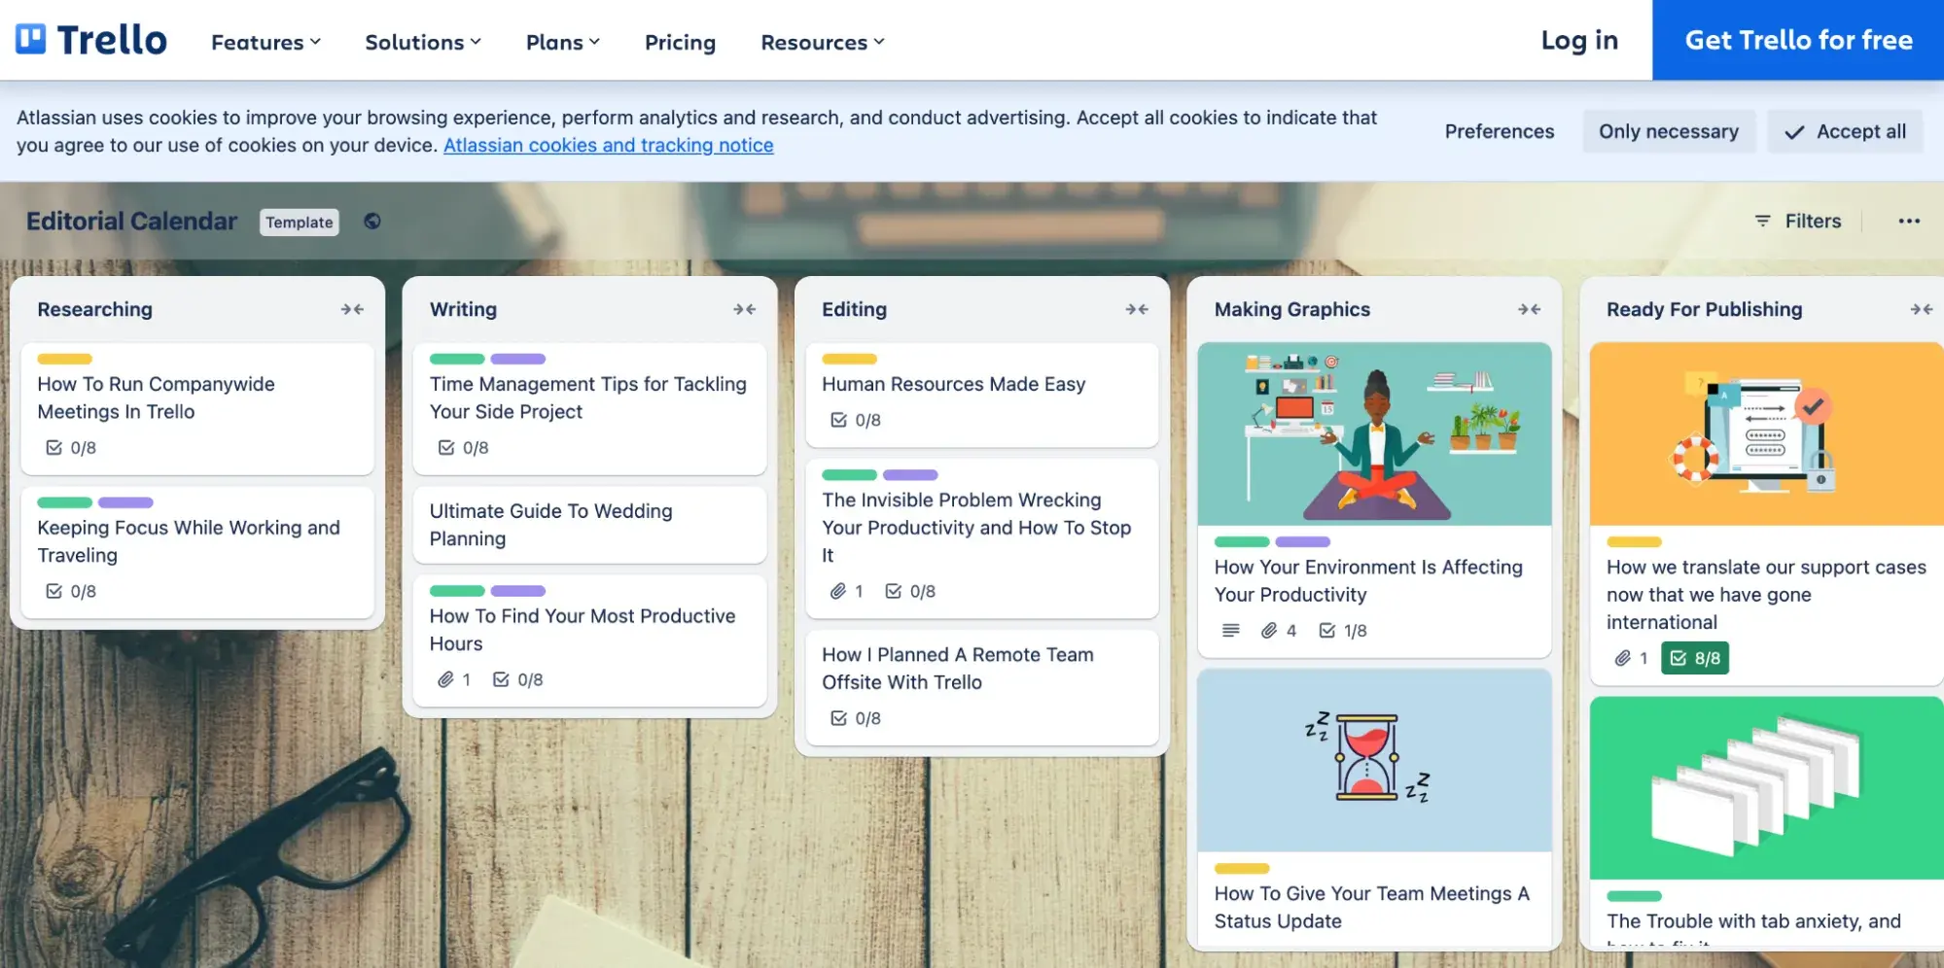1944x968 pixels.
Task: Switch to the Pricing menu item
Action: point(679,42)
